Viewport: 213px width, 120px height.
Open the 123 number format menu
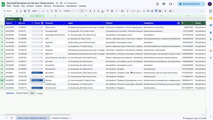coord(60,11)
